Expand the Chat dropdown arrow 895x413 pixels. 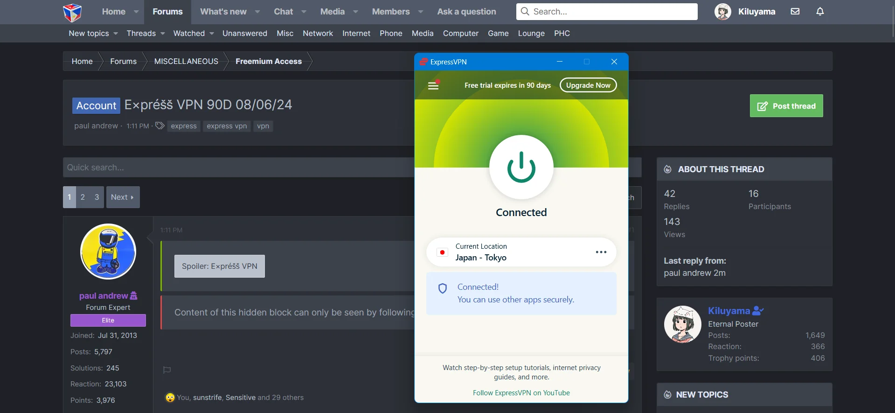pyautogui.click(x=304, y=12)
